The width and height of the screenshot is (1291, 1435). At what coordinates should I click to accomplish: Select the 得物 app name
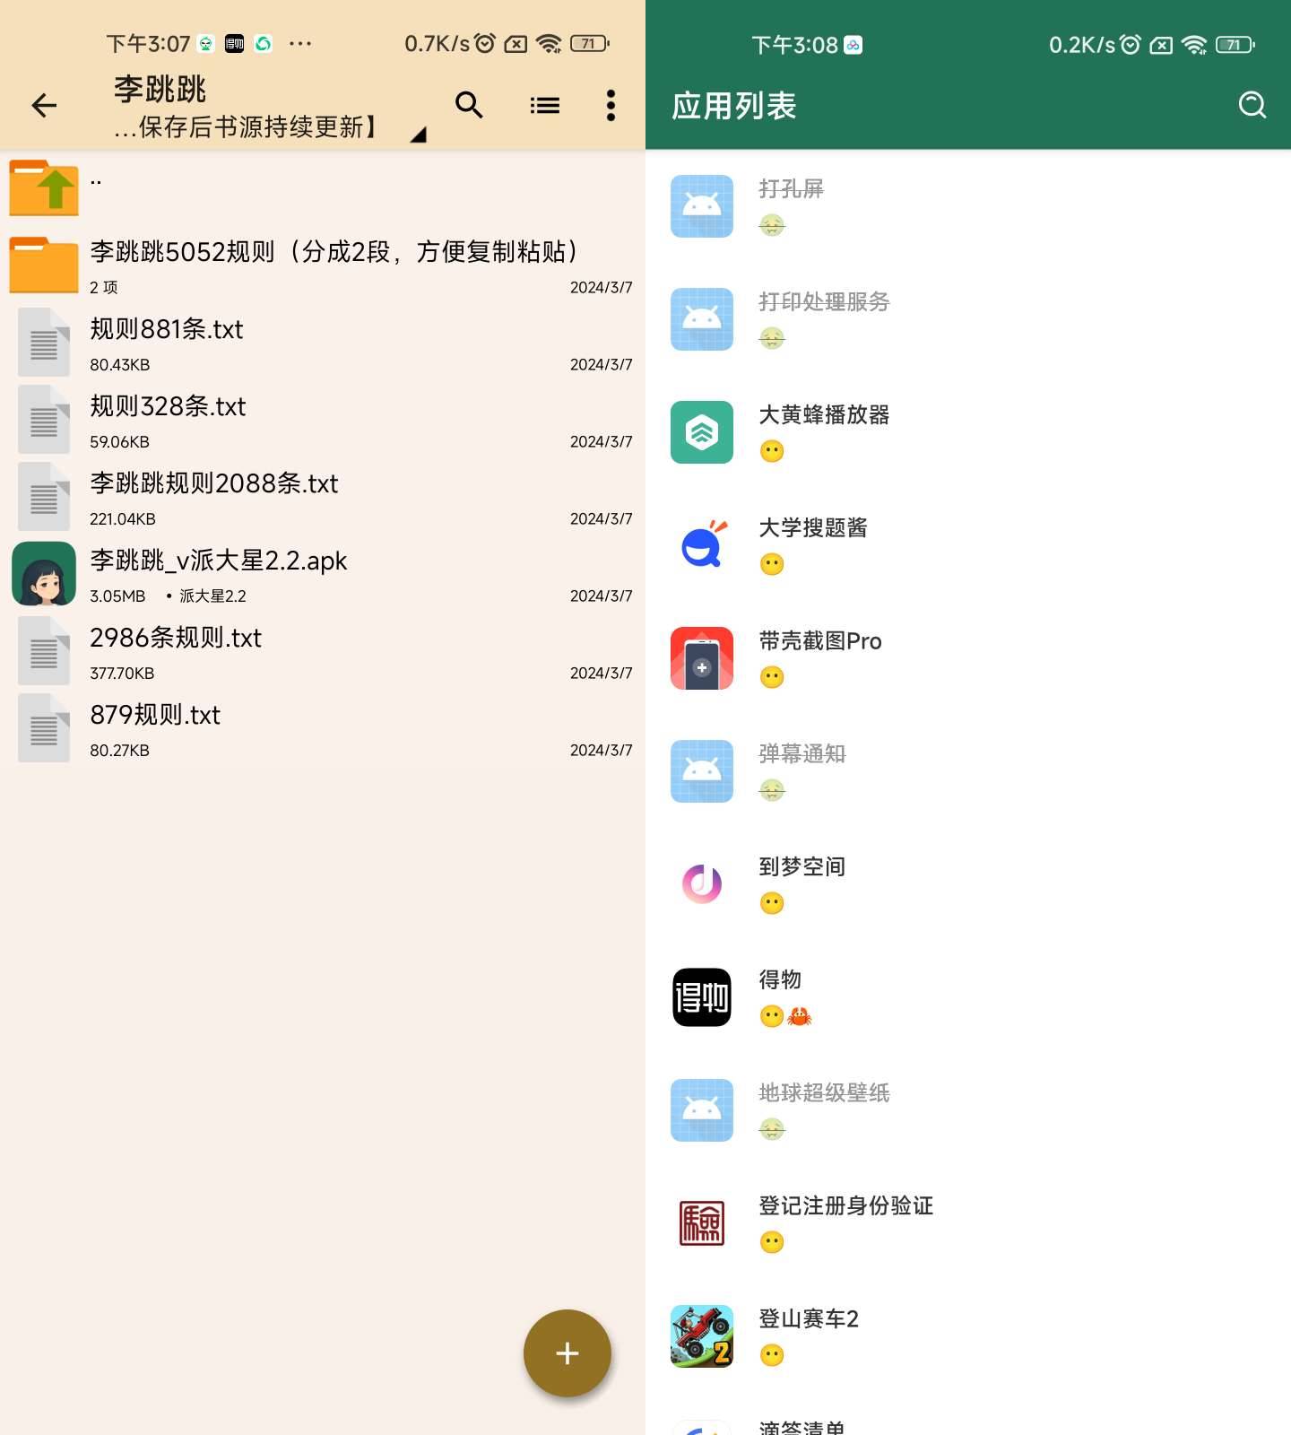[780, 979]
